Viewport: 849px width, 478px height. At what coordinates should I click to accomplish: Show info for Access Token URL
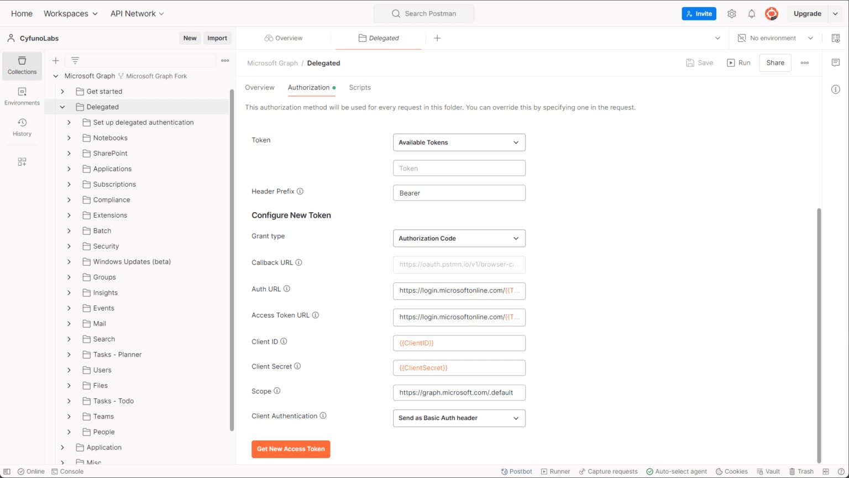click(316, 315)
